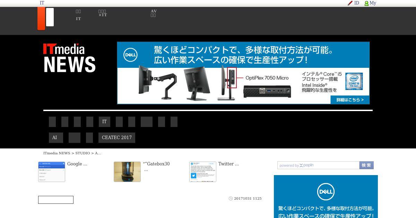This screenshot has height=218, width=416.
Task: Click the IT link at top-left
Action: tap(42, 3)
